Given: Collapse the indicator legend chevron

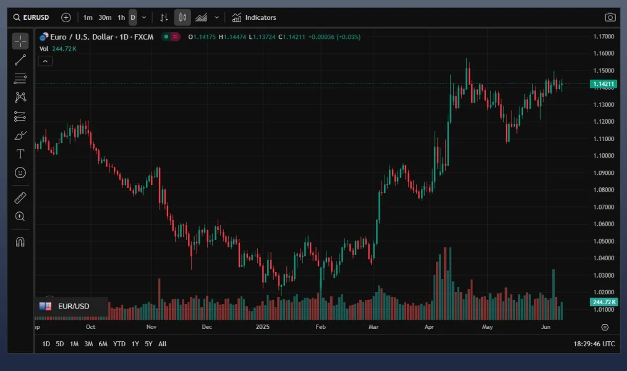Looking at the screenshot, I should tap(45, 61).
